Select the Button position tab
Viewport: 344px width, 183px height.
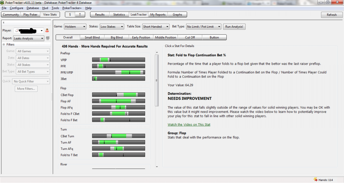click(x=214, y=38)
